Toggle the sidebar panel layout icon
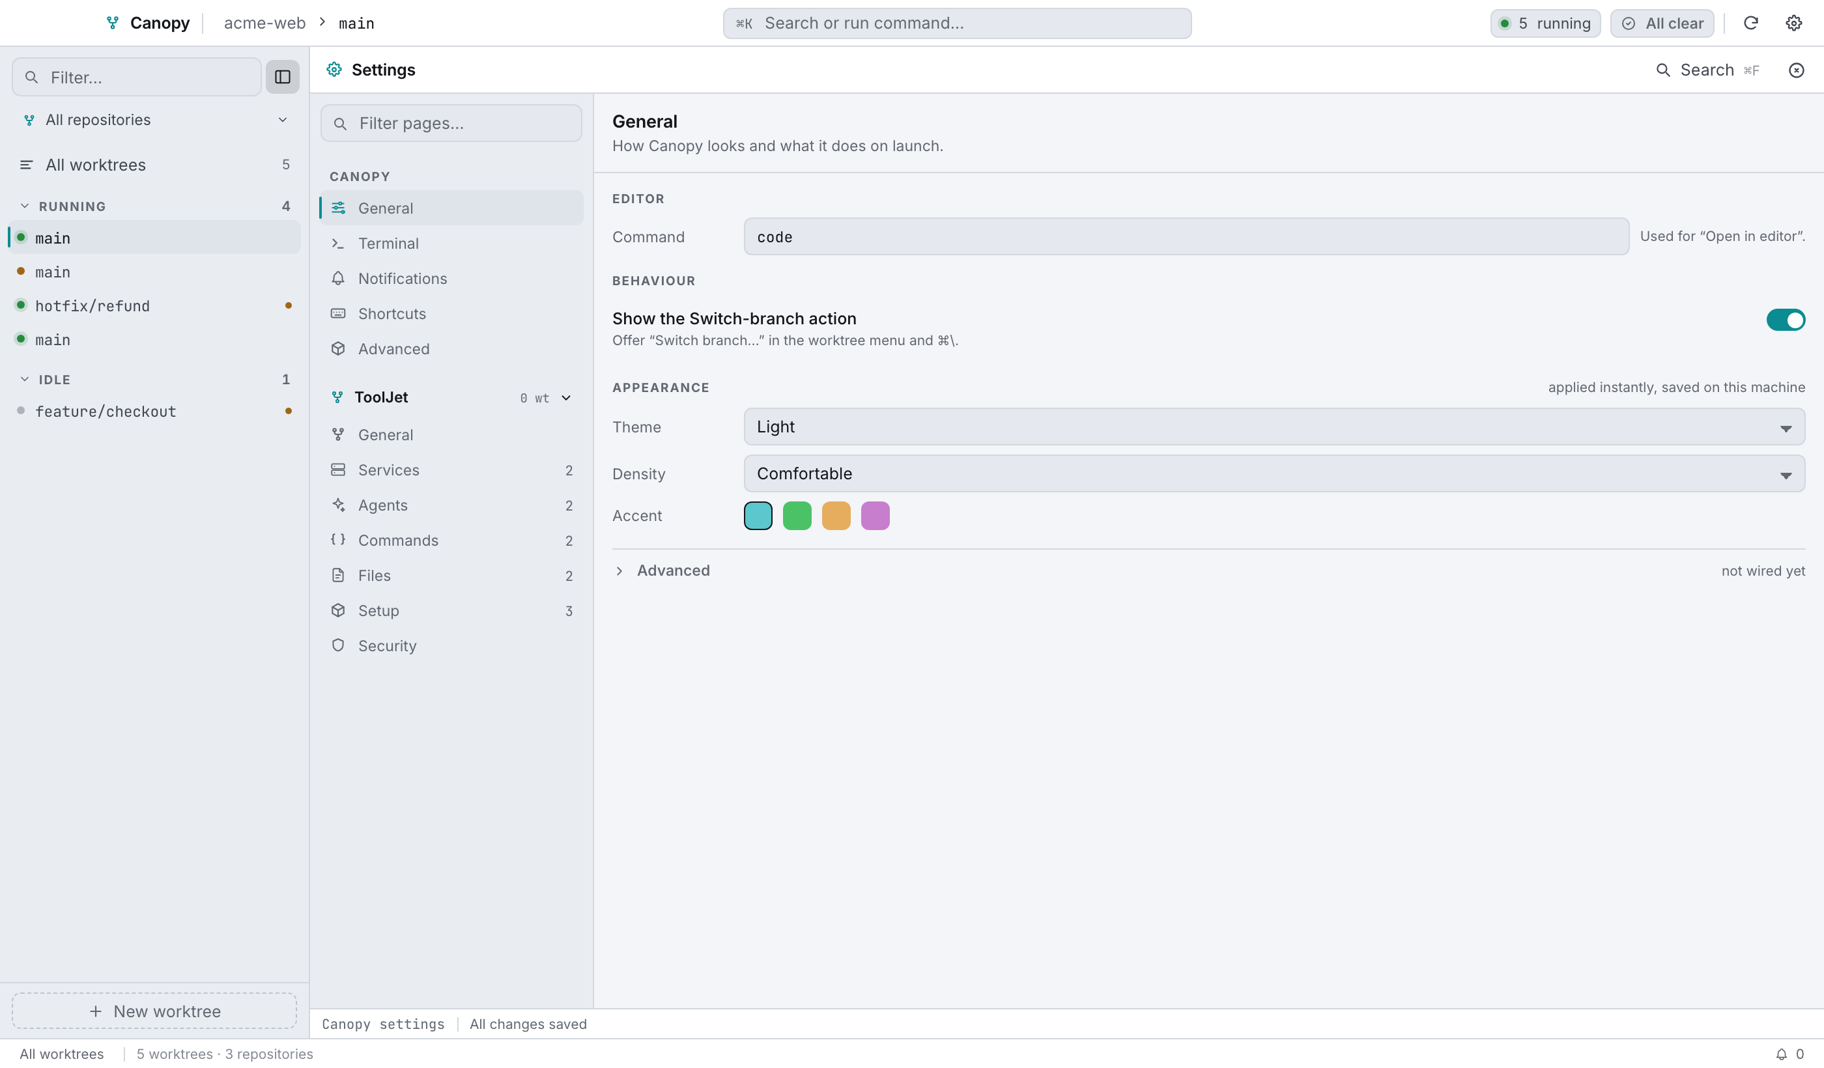Viewport: 1824px width, 1068px height. click(282, 77)
